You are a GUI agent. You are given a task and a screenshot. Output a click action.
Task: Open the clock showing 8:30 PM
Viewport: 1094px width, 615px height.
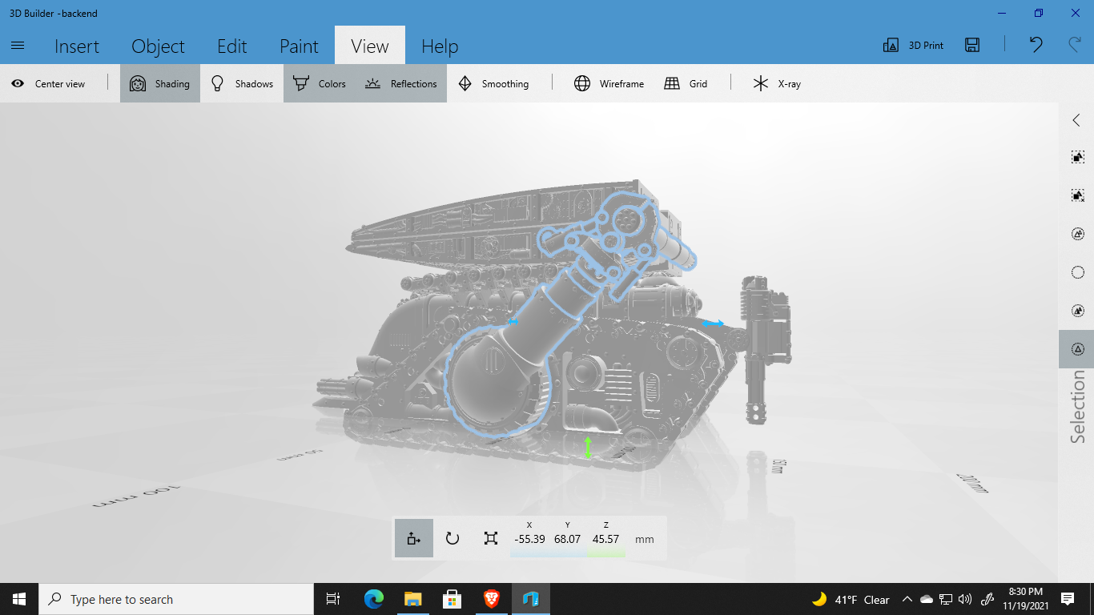point(1026,599)
